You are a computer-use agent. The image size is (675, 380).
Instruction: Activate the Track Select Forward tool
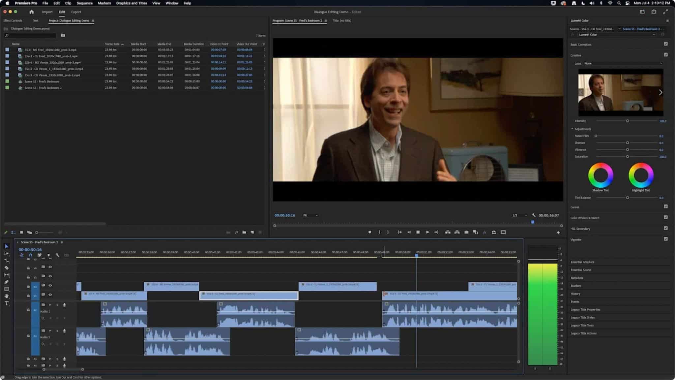click(7, 254)
